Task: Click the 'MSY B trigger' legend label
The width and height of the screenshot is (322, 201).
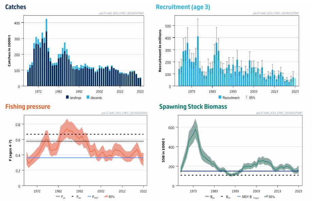Action: tap(250, 197)
